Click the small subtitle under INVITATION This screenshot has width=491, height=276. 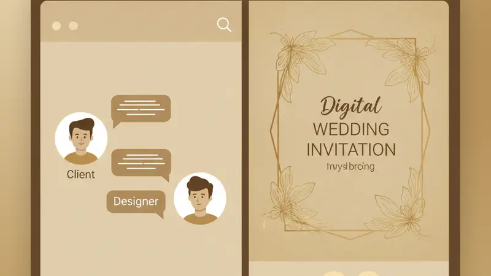[350, 167]
